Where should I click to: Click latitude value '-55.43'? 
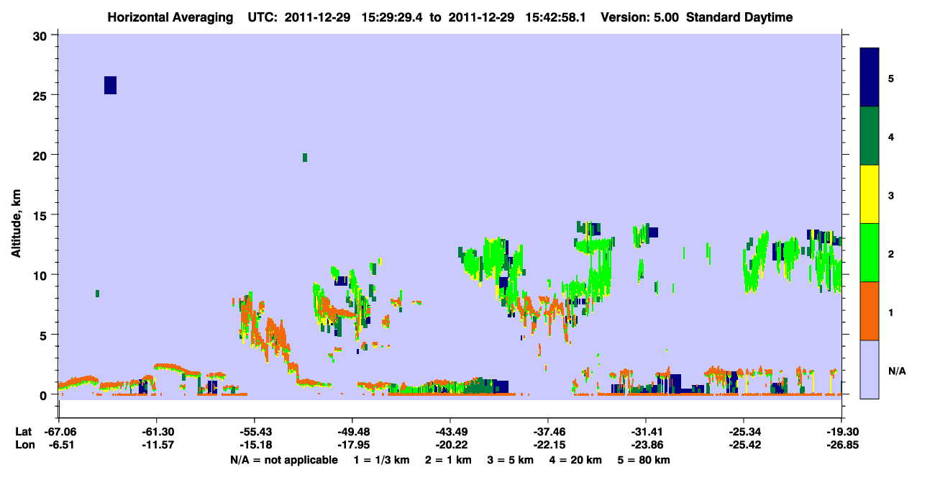(254, 432)
